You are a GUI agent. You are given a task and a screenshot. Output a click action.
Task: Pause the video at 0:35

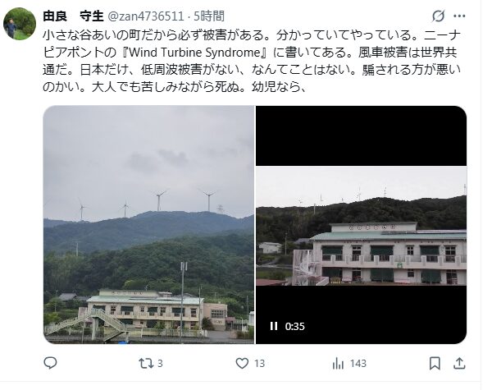(x=274, y=326)
